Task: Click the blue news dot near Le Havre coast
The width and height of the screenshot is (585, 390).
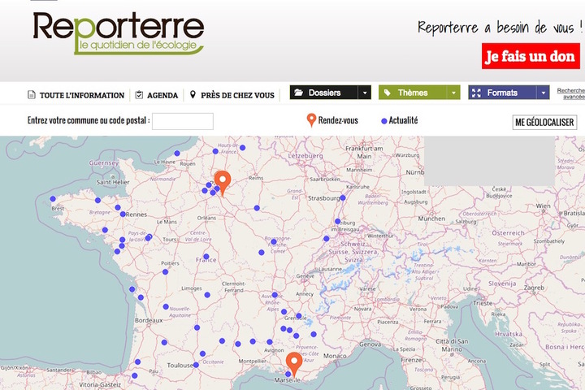Action: (177, 154)
